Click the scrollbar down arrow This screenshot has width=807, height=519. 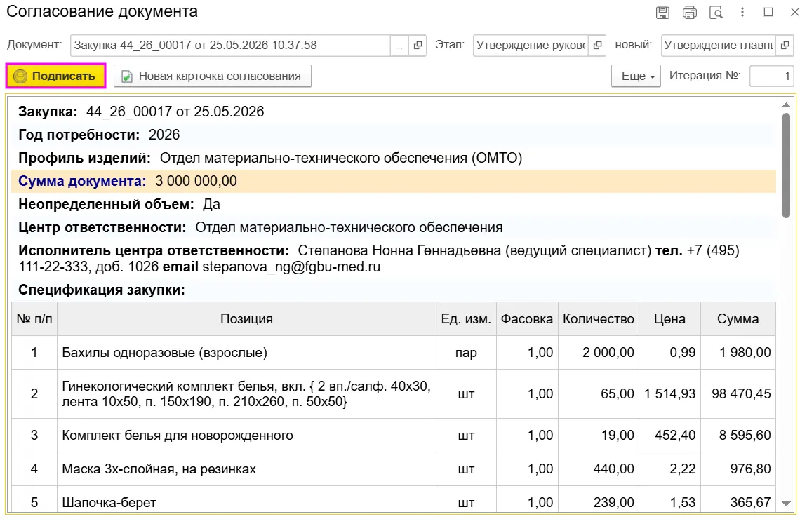tap(786, 504)
